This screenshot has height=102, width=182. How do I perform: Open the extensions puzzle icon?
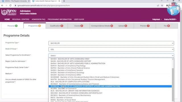167,5
